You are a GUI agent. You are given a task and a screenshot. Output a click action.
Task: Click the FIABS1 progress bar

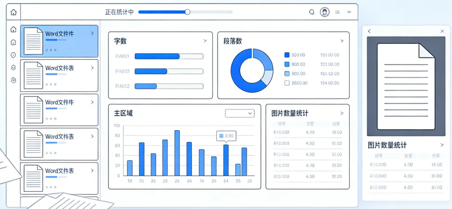click(x=169, y=56)
